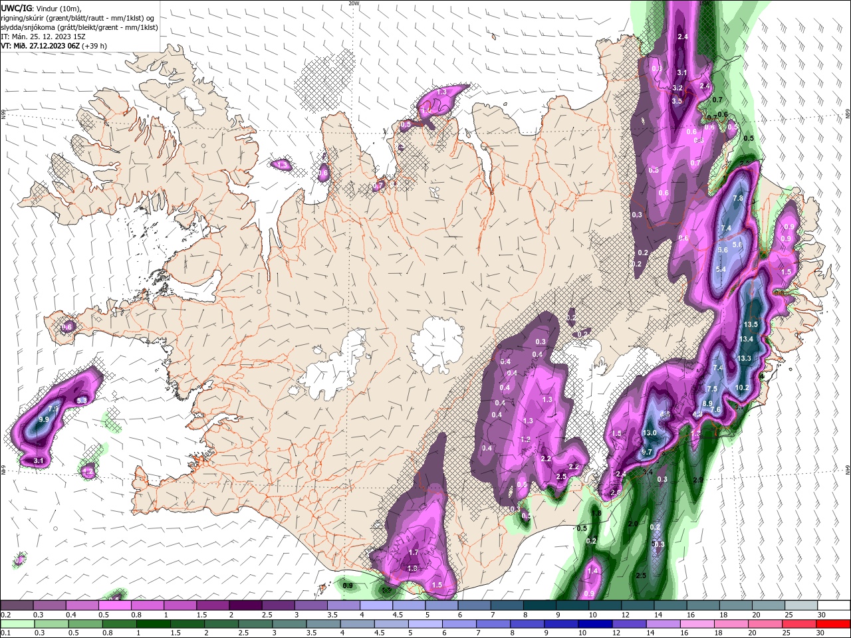The image size is (851, 638).
Task: Click the map value 2.9
Action: point(698,480)
